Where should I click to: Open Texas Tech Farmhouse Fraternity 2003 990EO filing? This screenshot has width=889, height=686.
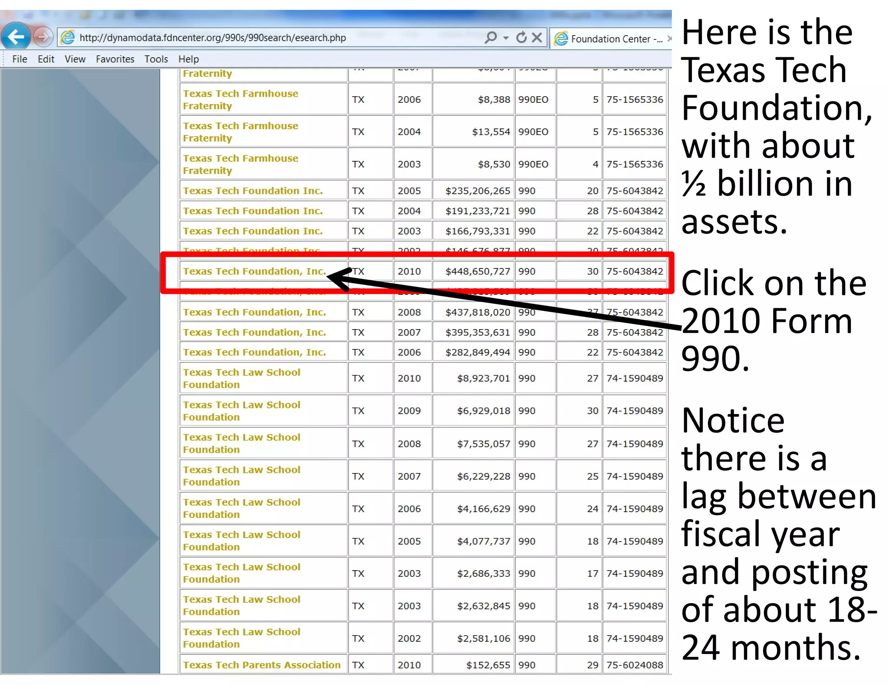pyautogui.click(x=240, y=164)
